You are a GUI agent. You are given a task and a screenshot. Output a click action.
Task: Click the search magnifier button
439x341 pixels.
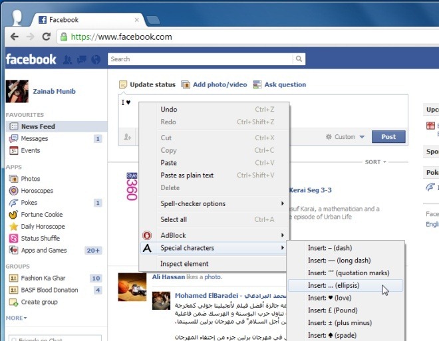(x=299, y=59)
